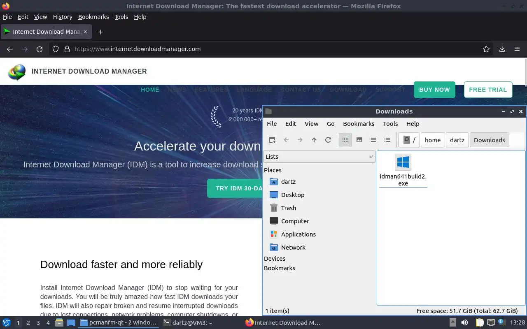Open file manager Help menu
Screen dimensions: 527x329
tap(413, 123)
